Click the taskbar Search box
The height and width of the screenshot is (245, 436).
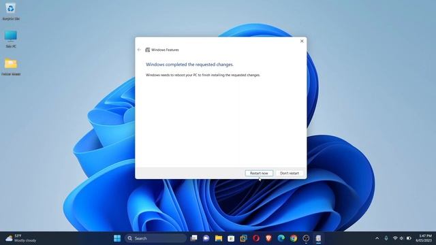pos(156,238)
